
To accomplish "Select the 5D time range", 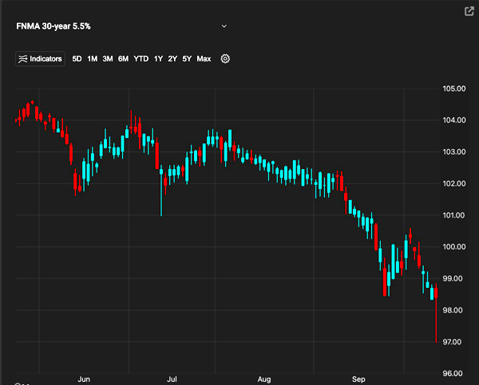I will pos(77,59).
